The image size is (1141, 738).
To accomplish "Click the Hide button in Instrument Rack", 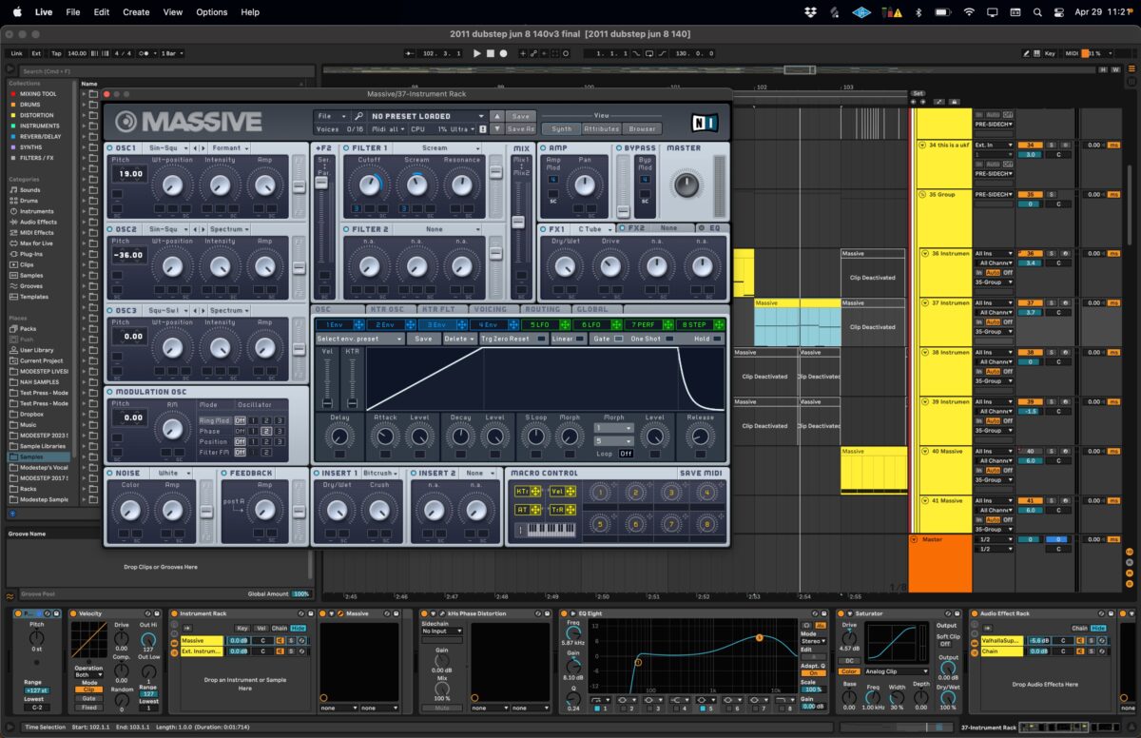I will point(298,628).
